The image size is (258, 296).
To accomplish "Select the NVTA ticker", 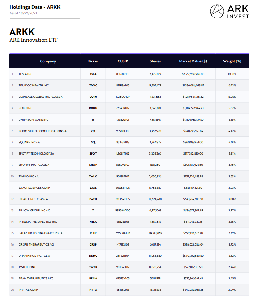I will click(x=93, y=290).
